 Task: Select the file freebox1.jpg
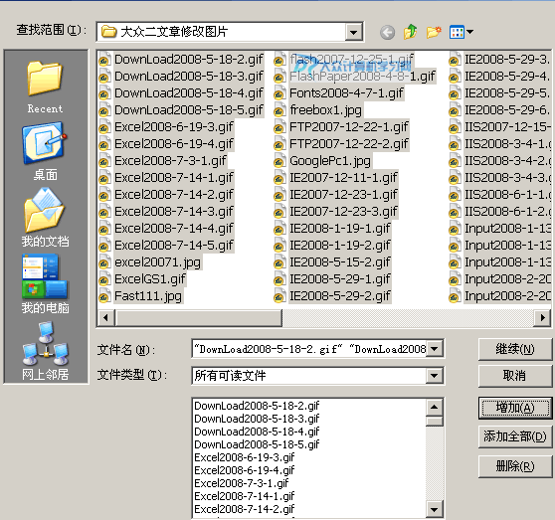[x=325, y=110]
